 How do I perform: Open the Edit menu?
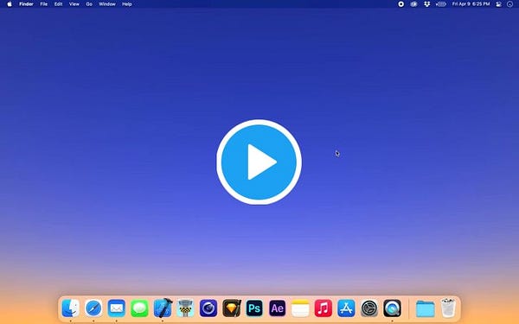[58, 4]
